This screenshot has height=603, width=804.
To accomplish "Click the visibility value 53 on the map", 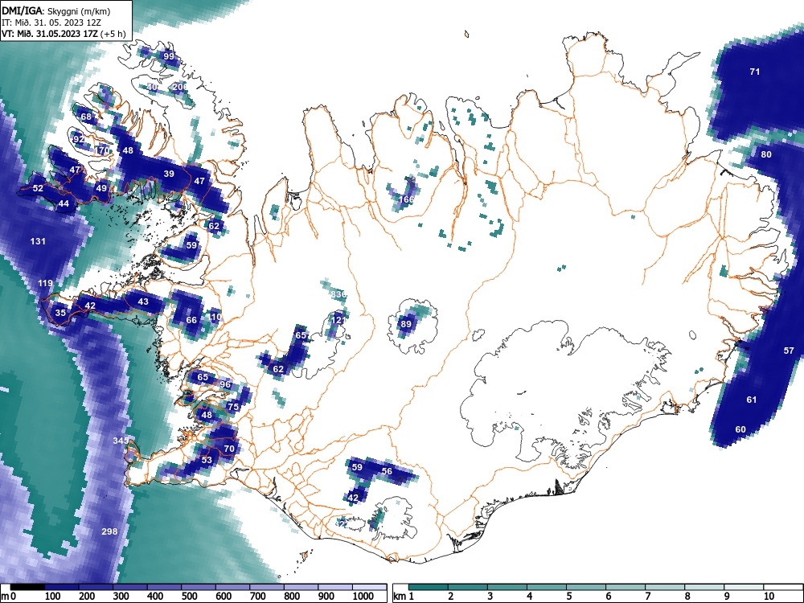I will 207,460.
